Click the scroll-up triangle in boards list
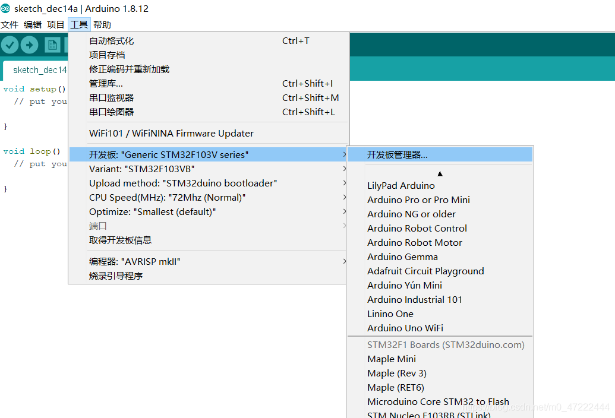This screenshot has height=418, width=615. pyautogui.click(x=440, y=173)
